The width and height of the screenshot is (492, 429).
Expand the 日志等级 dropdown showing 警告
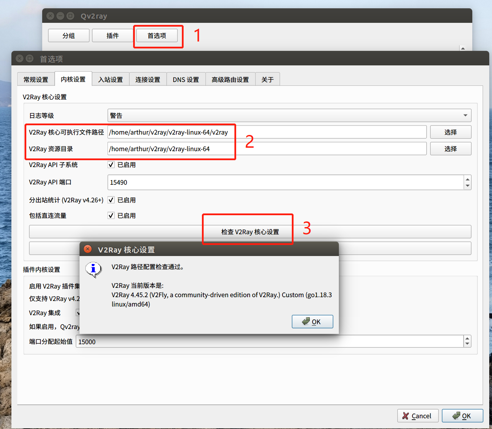[x=289, y=115]
